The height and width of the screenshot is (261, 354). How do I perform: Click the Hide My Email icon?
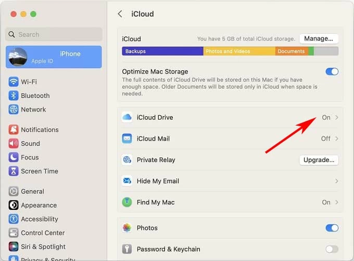point(127,181)
